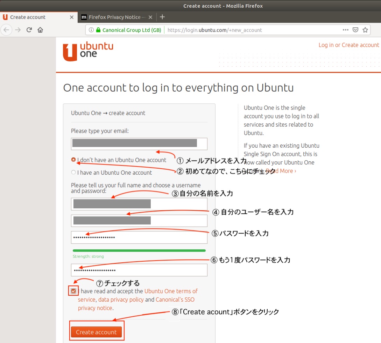
Task: Save page to Pocket icon
Action: [x=355, y=30]
